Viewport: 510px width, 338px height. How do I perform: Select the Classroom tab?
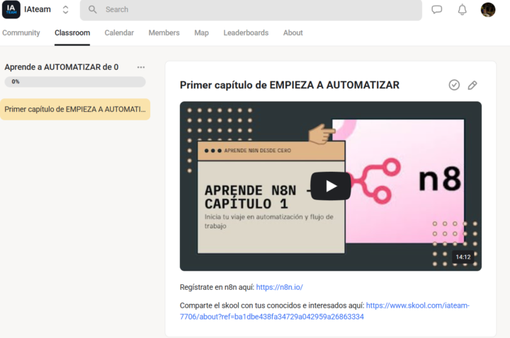(72, 33)
